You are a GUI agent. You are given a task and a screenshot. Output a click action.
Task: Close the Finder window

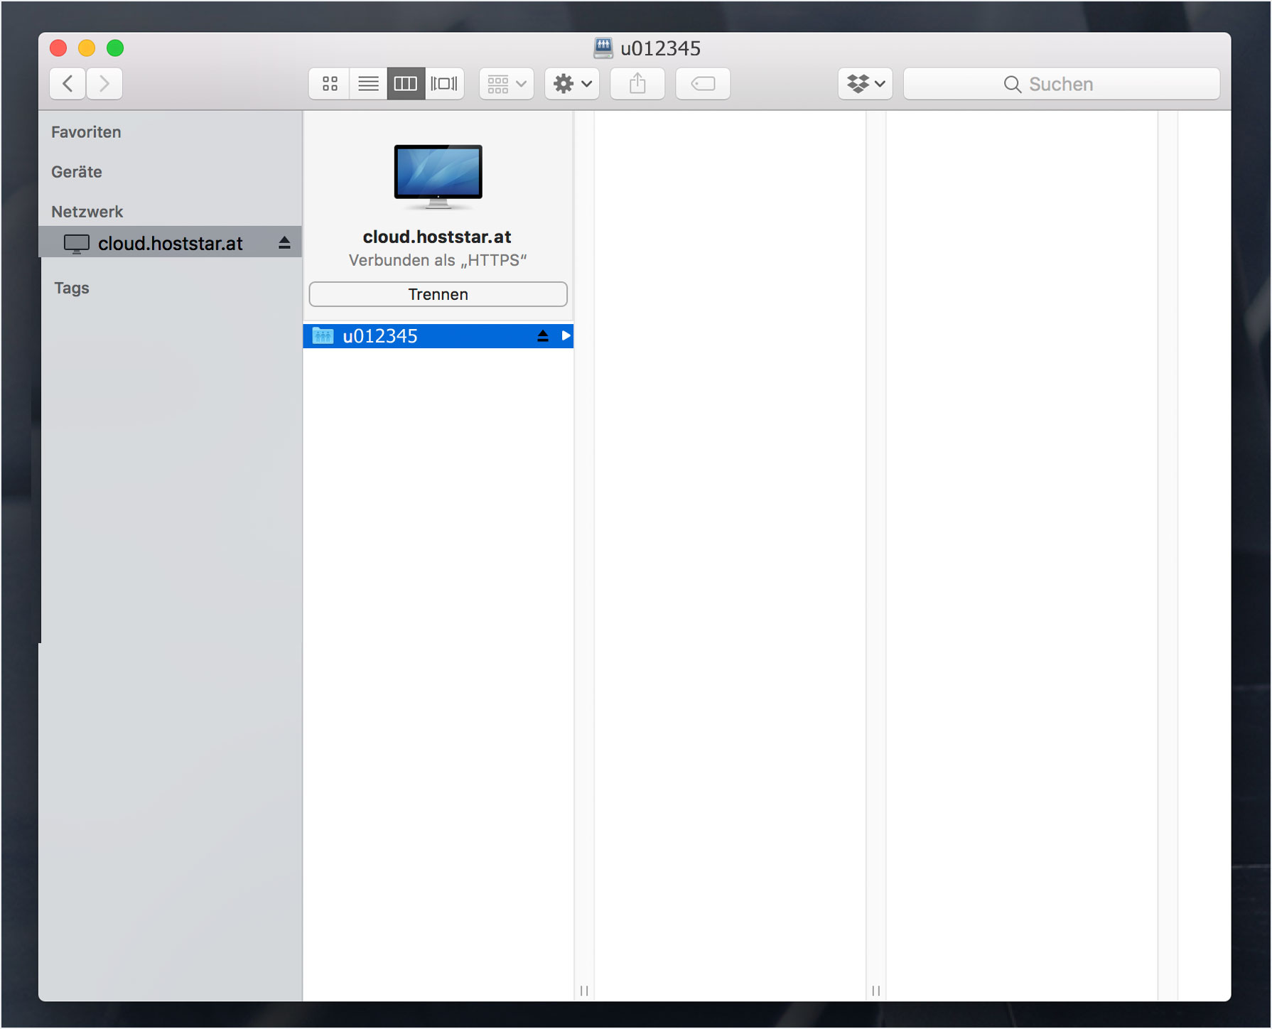(58, 48)
